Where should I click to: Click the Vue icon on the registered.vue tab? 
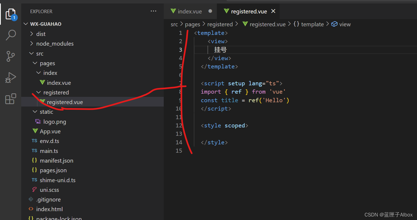pos(226,11)
